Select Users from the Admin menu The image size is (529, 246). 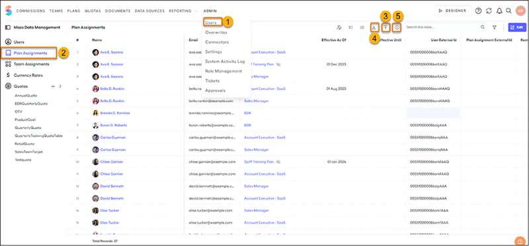(211, 22)
